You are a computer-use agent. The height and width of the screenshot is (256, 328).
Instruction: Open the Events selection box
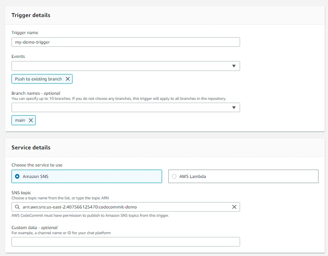pyautogui.click(x=119, y=66)
